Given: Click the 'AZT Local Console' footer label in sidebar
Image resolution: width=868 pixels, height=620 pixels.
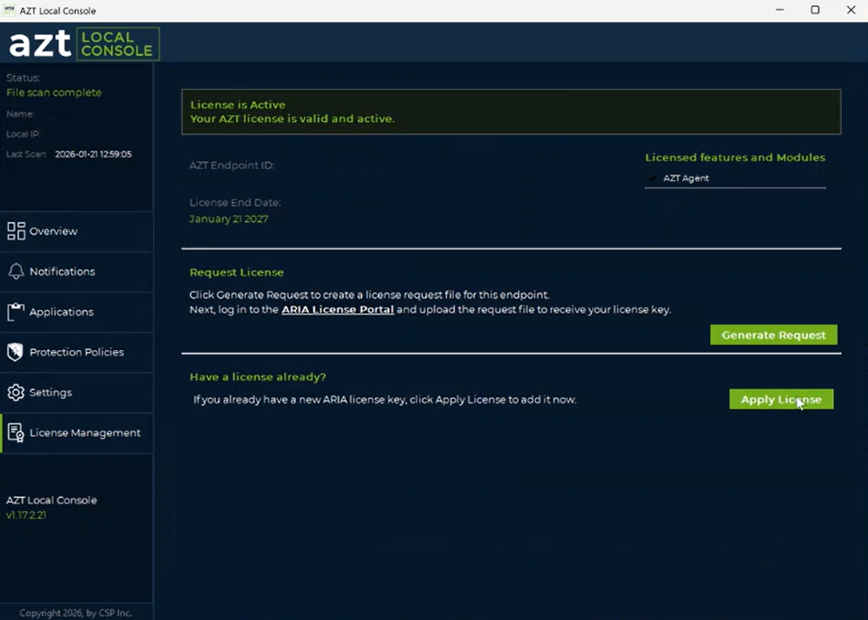Looking at the screenshot, I should (51, 500).
